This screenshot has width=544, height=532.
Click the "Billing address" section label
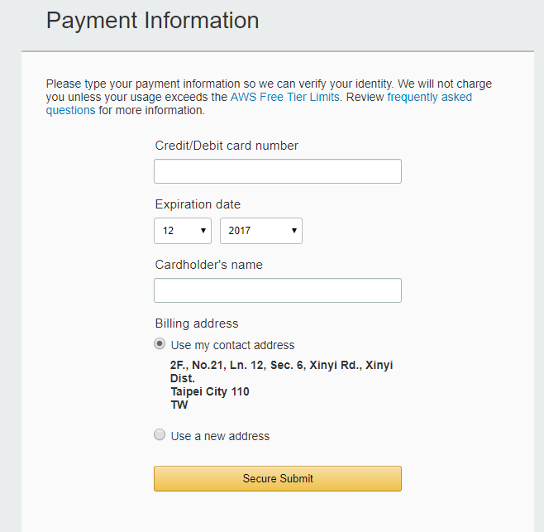[196, 324]
